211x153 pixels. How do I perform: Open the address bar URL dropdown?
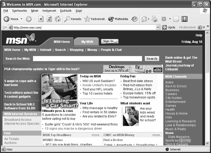tap(158, 27)
